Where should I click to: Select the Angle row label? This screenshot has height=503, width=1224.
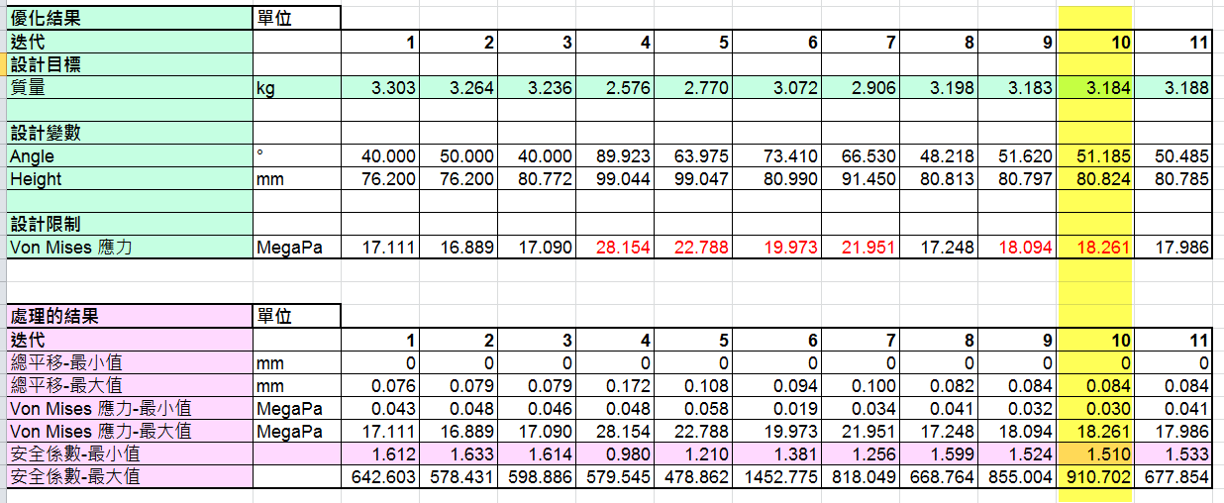(x=127, y=155)
